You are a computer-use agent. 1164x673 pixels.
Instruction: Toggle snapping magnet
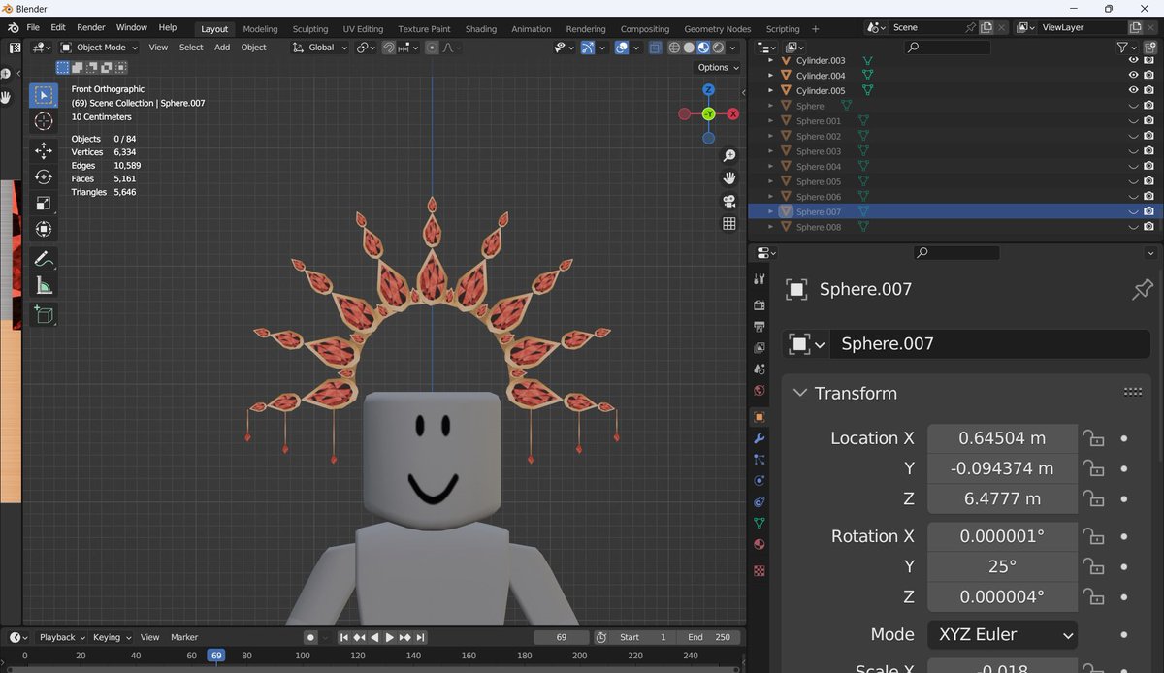point(389,48)
